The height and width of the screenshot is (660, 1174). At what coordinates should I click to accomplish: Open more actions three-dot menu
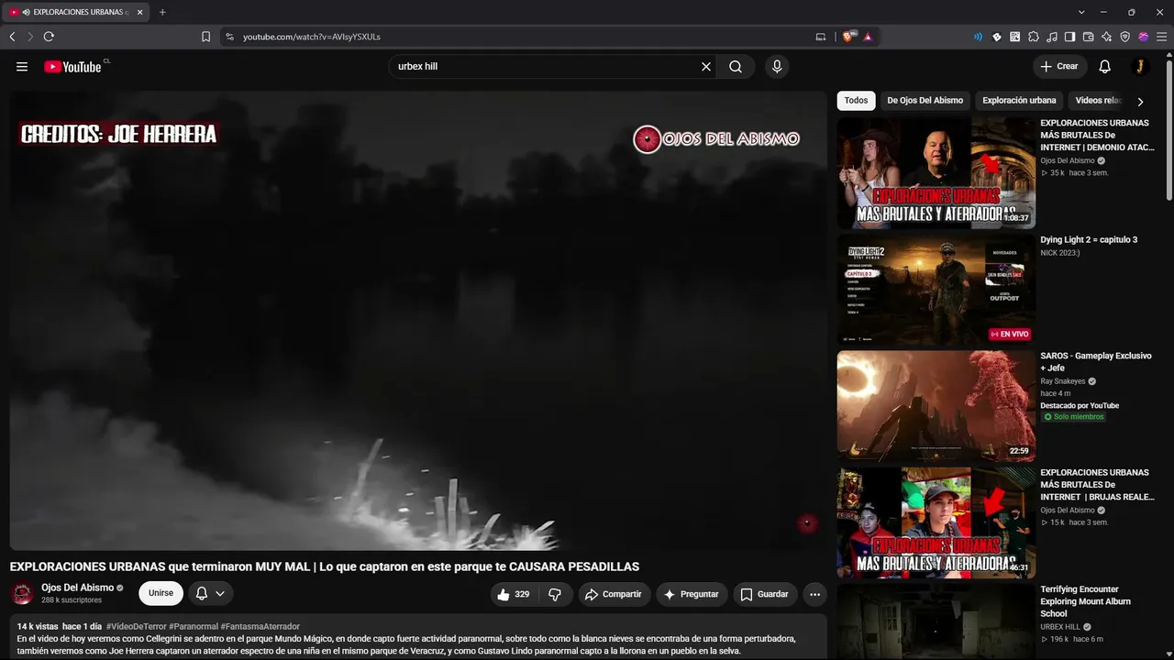(x=814, y=594)
